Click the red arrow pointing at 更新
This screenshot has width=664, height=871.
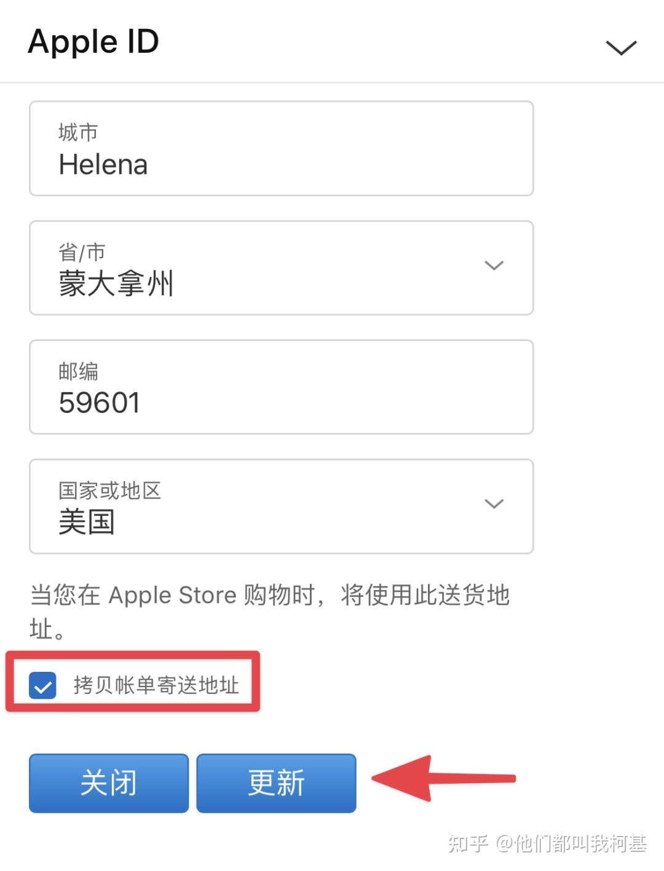[443, 778]
